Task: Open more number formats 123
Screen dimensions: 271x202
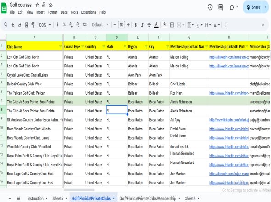Action: (x=85, y=25)
